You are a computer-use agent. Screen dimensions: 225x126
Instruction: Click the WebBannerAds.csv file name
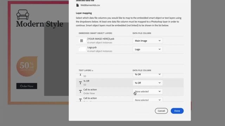click(90, 5)
